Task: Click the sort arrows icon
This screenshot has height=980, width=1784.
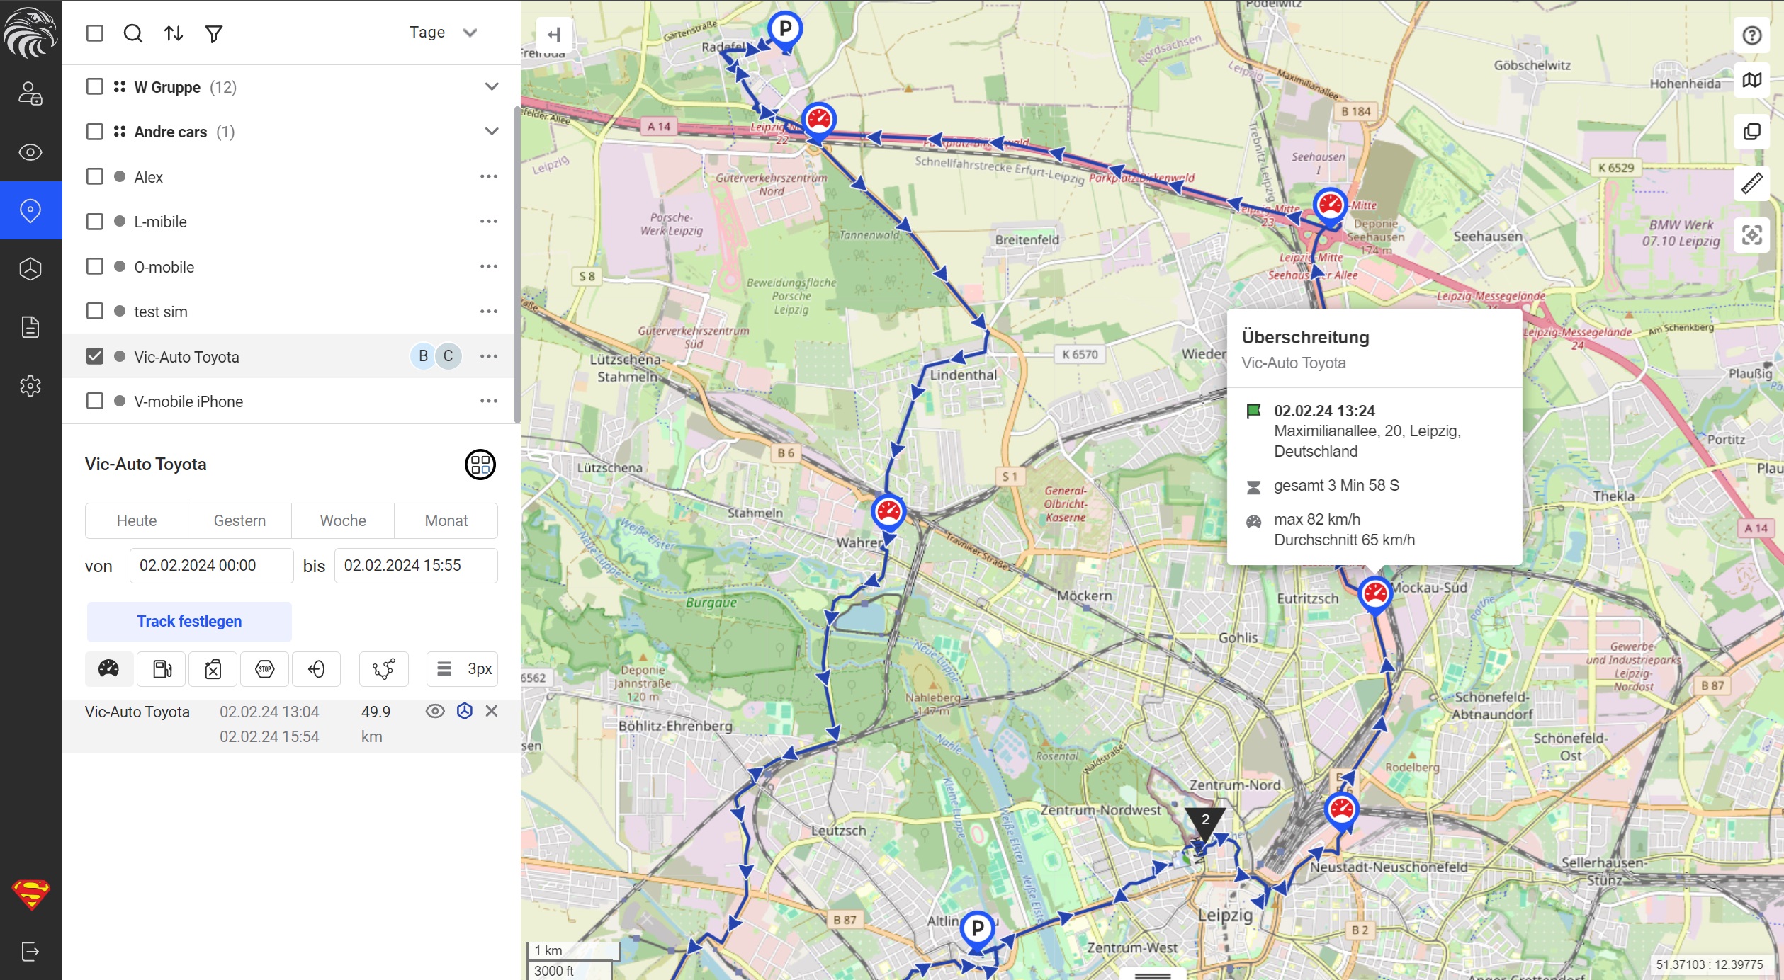Action: pyautogui.click(x=174, y=33)
